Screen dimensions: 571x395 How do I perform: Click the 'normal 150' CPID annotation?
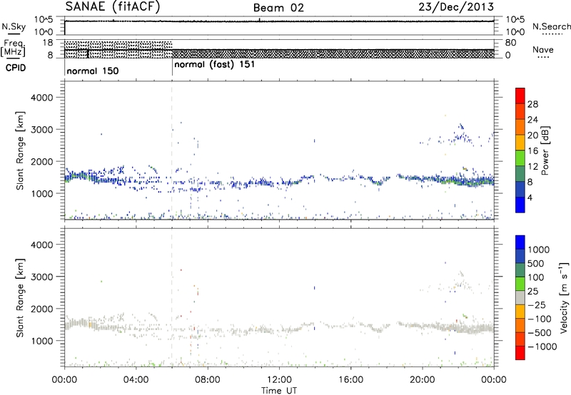(x=93, y=71)
